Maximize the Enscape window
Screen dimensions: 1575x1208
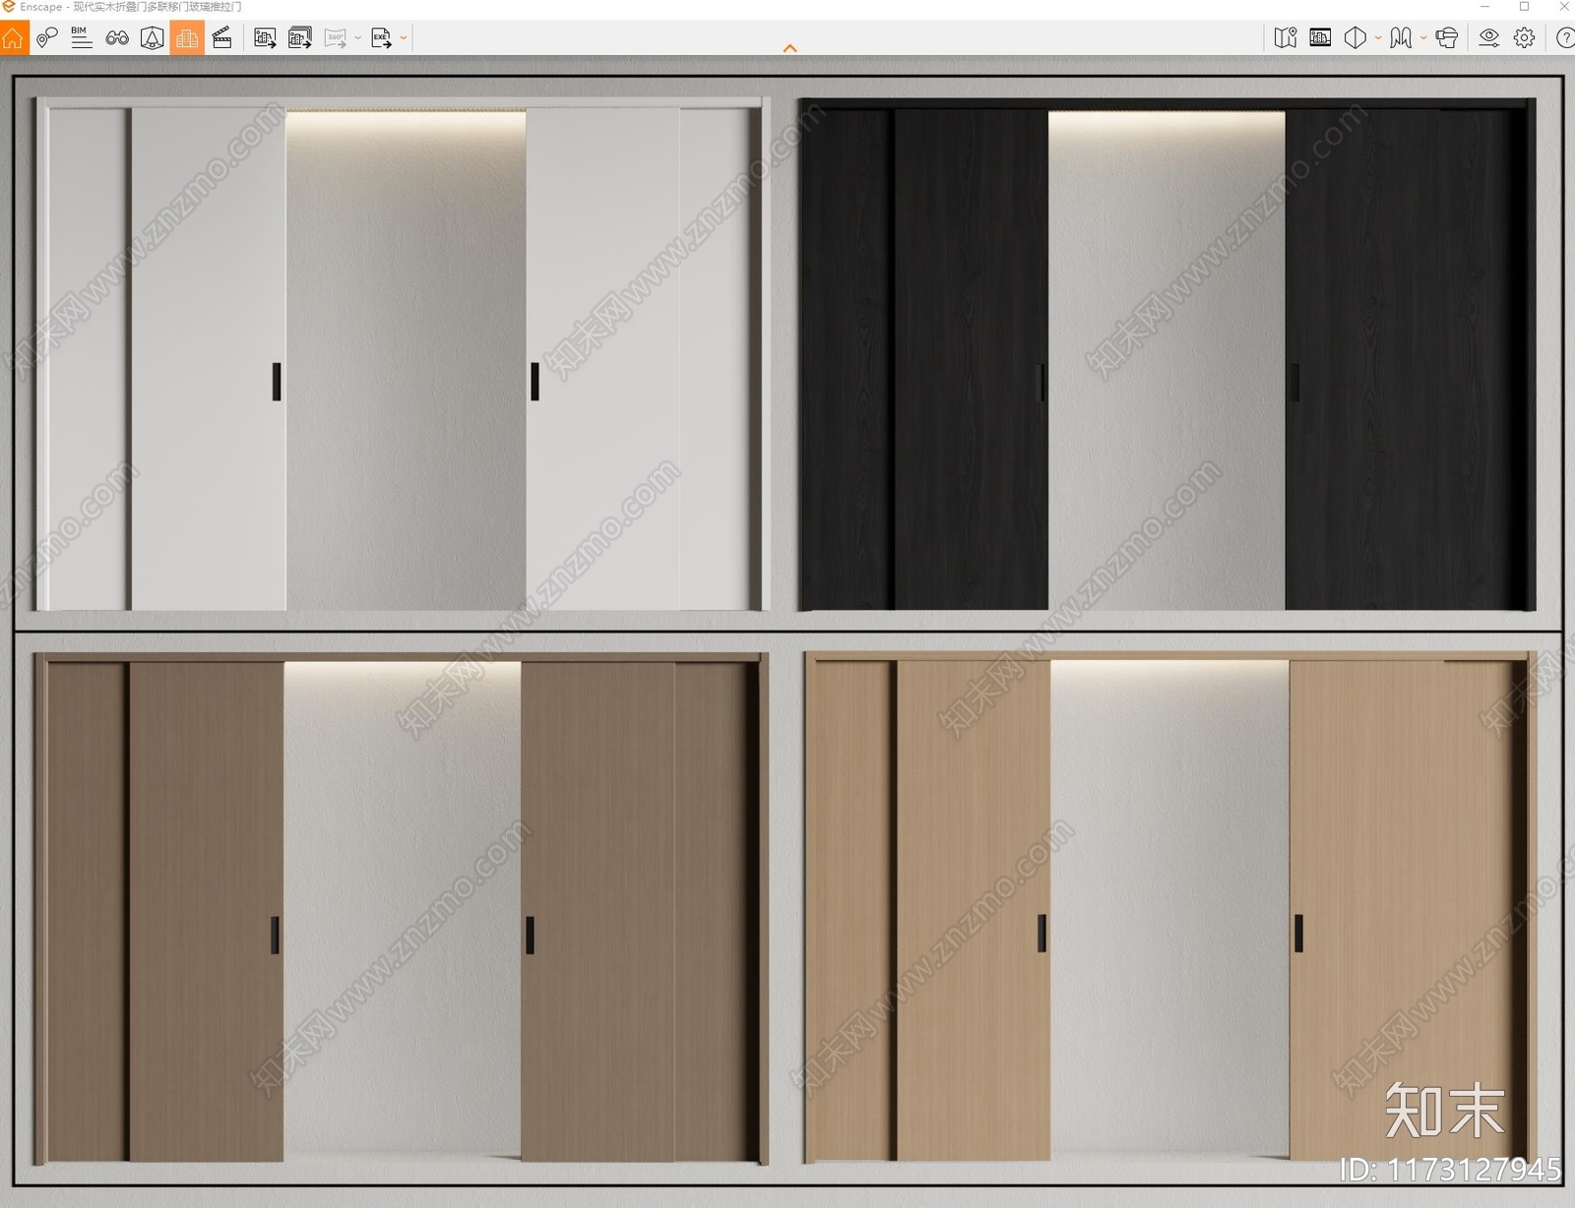pyautogui.click(x=1524, y=7)
